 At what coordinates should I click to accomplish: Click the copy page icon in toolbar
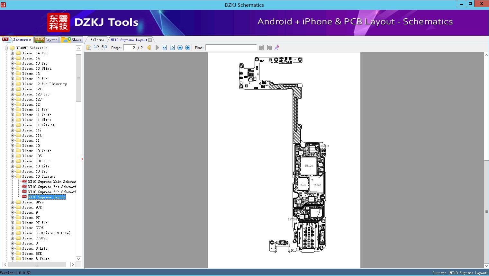89,48
